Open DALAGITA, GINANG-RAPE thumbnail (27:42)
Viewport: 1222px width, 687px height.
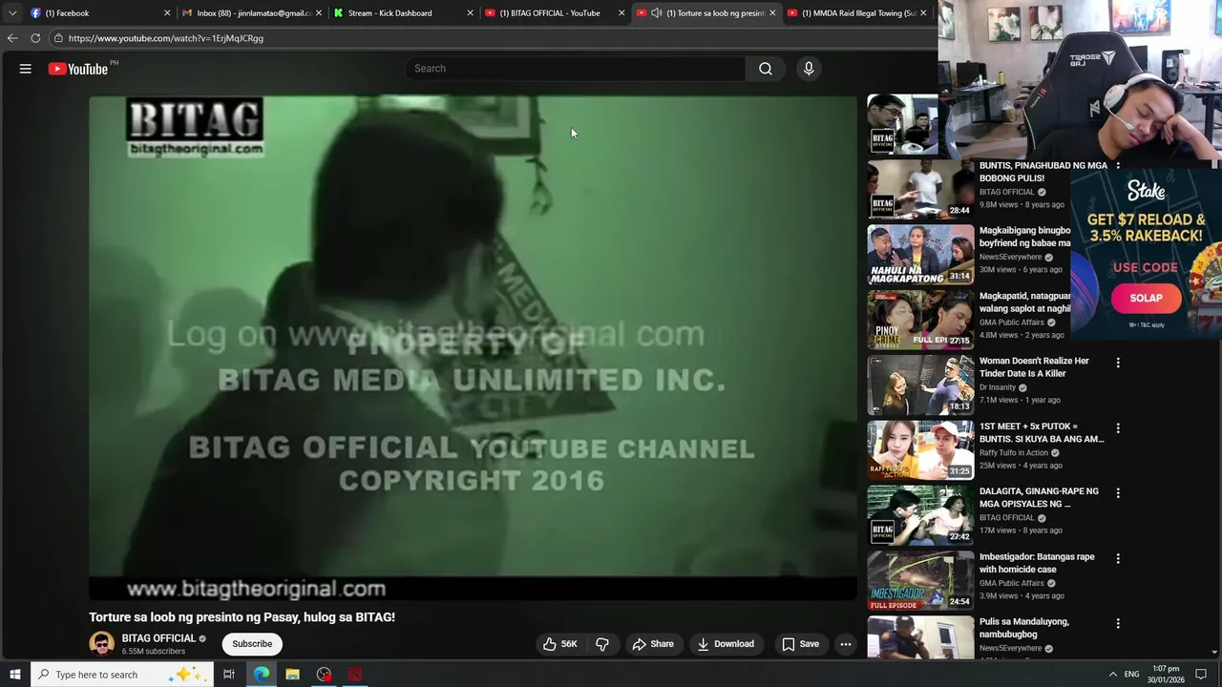[x=920, y=515]
